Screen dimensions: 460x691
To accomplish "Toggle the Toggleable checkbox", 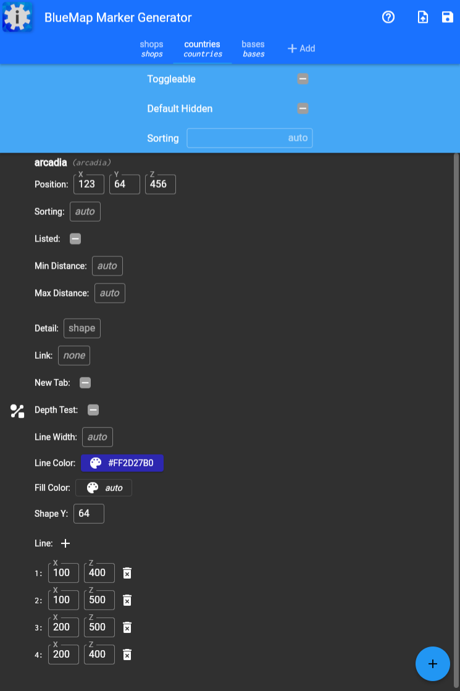I will point(303,79).
